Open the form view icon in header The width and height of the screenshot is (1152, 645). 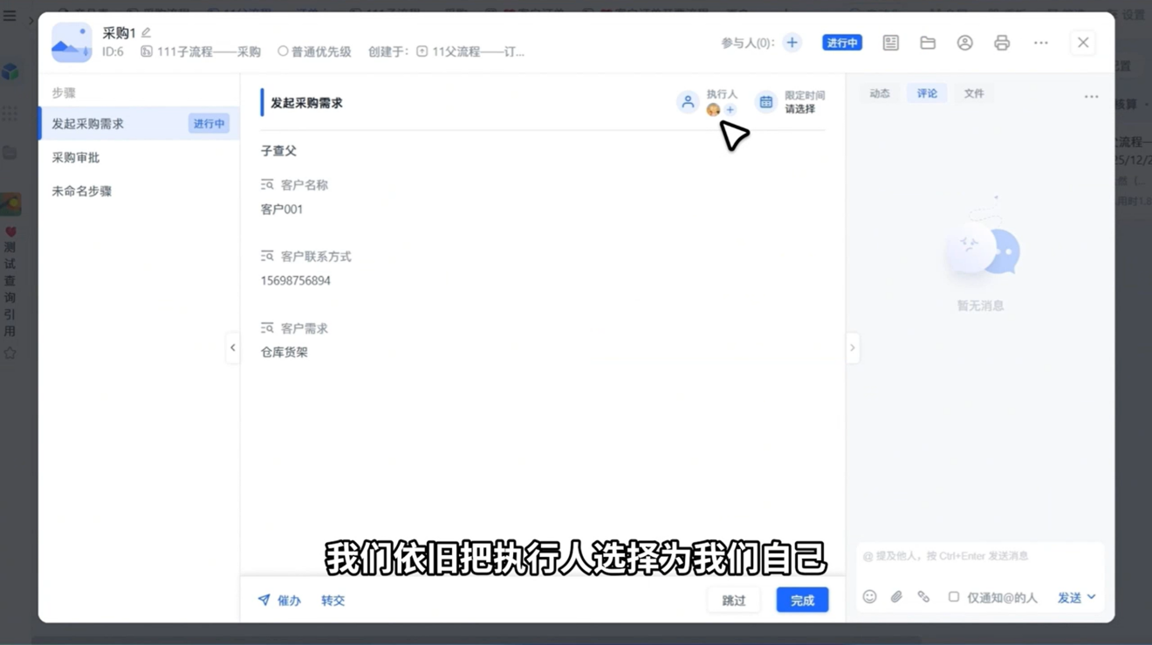point(890,43)
